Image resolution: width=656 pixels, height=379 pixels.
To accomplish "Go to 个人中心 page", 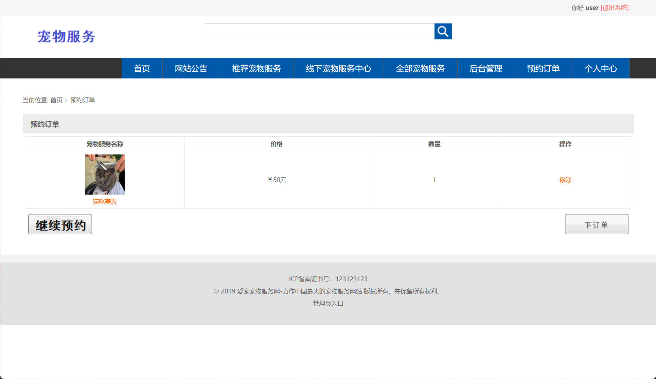I will 601,68.
